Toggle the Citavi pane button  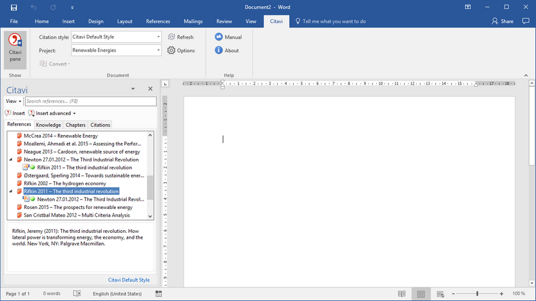point(15,51)
